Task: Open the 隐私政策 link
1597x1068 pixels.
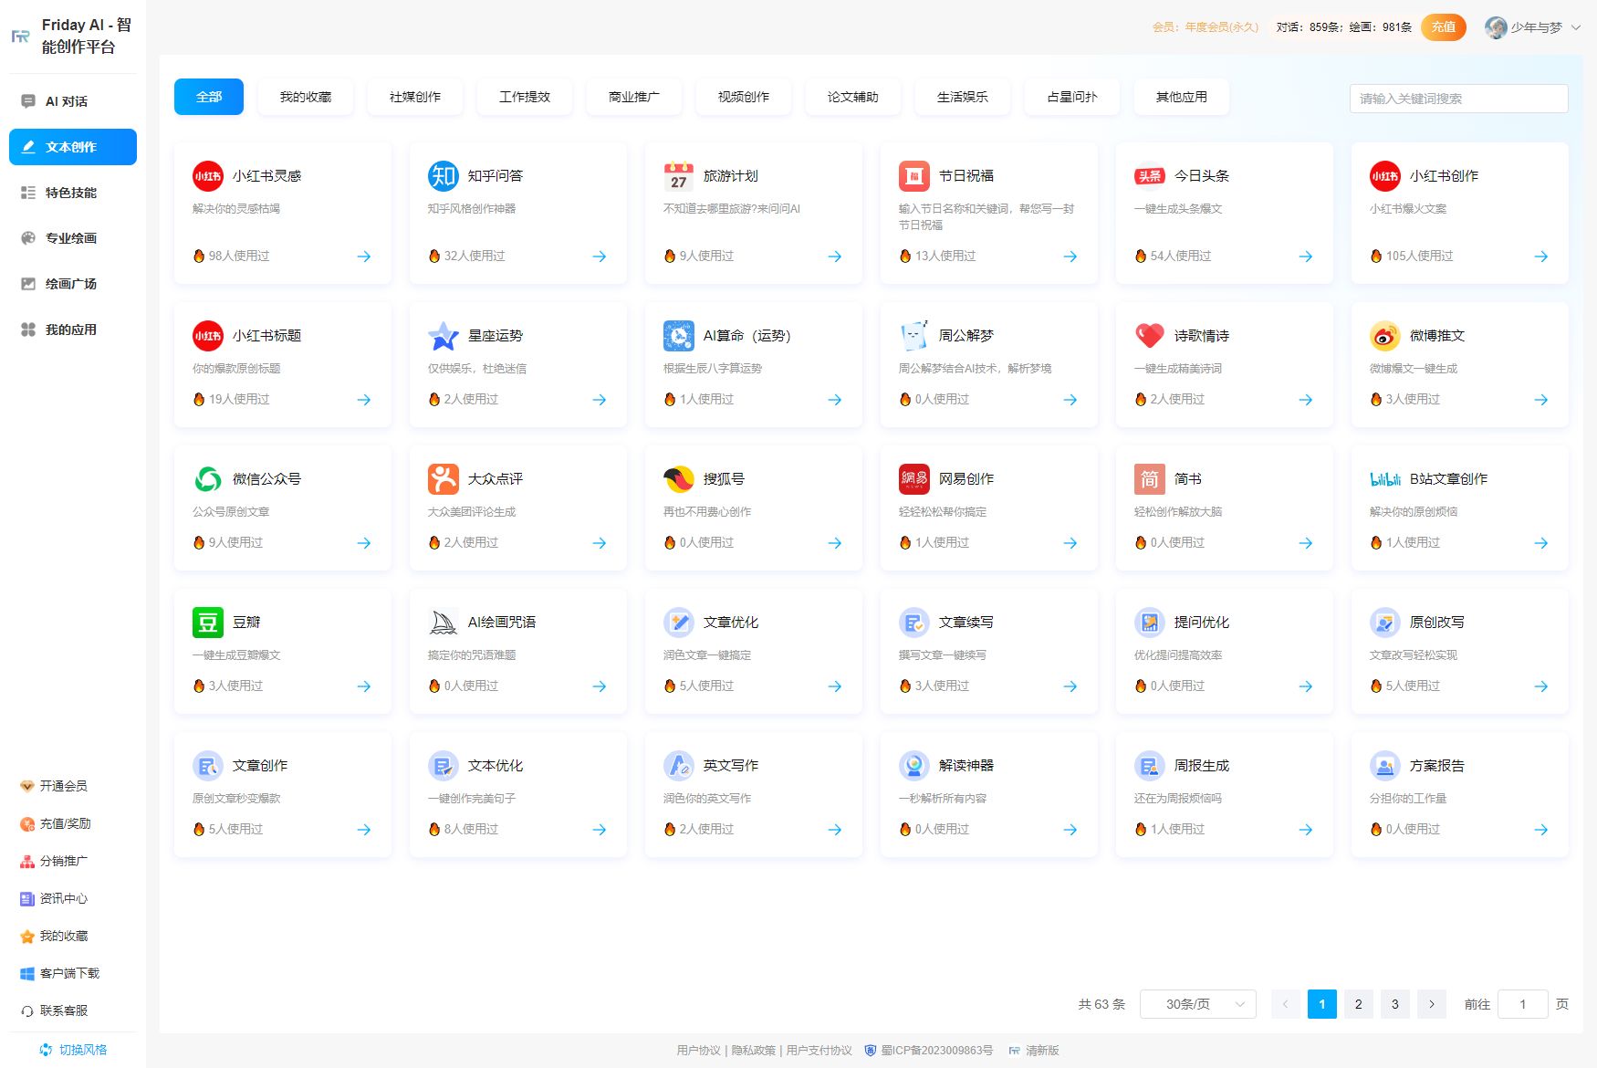Action: click(753, 1051)
